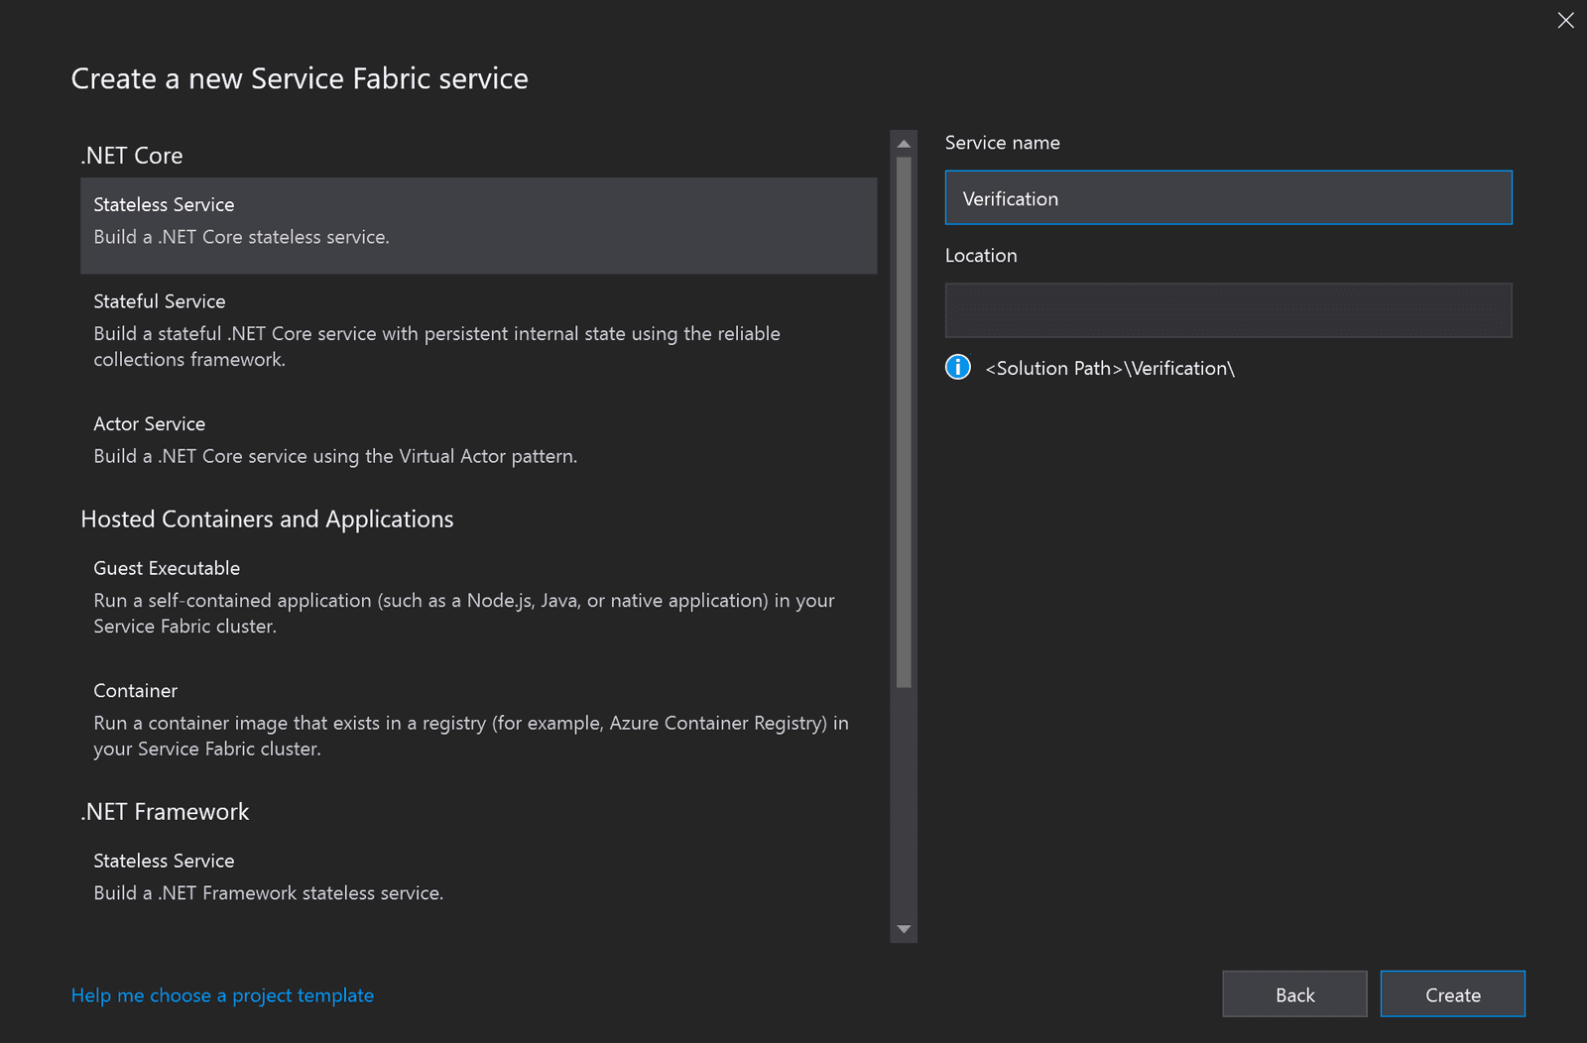
Task: Click the scrollbar up arrow
Action: tap(904, 143)
